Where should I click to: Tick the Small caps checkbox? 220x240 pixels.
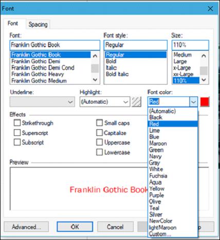pyautogui.click(x=100, y=123)
